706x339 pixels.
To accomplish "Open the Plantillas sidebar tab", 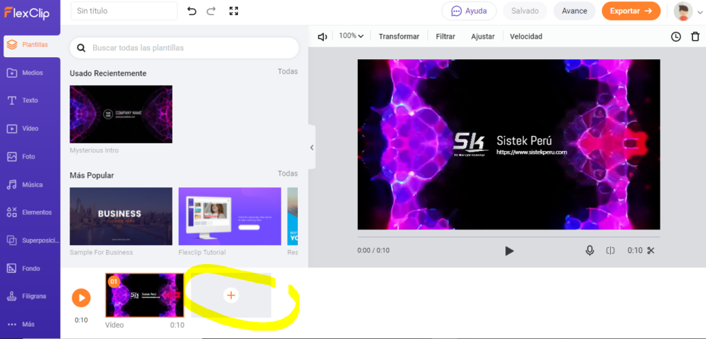I will 32,45.
